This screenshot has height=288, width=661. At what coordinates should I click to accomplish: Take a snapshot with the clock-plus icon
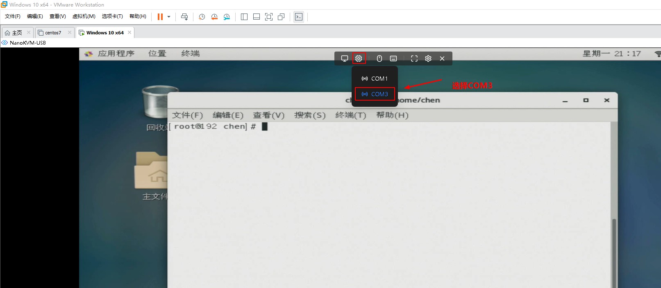click(202, 17)
